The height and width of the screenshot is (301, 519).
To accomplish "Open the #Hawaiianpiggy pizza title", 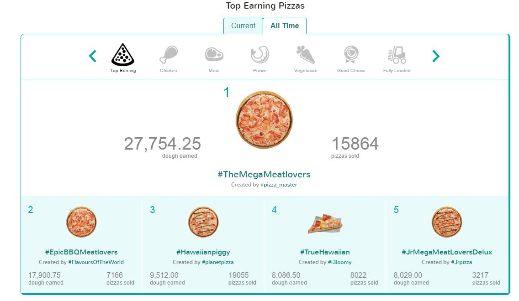I will click(203, 252).
